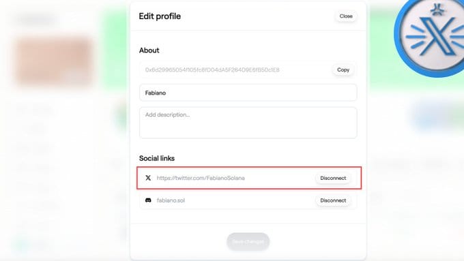464x261 pixels.
Task: Close the Edit profile dialog
Action: click(346, 16)
